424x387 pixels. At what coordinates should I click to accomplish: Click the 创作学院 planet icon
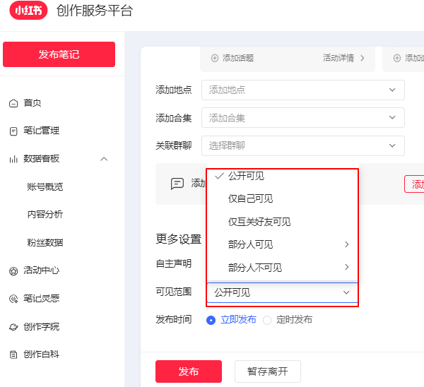pos(13,327)
